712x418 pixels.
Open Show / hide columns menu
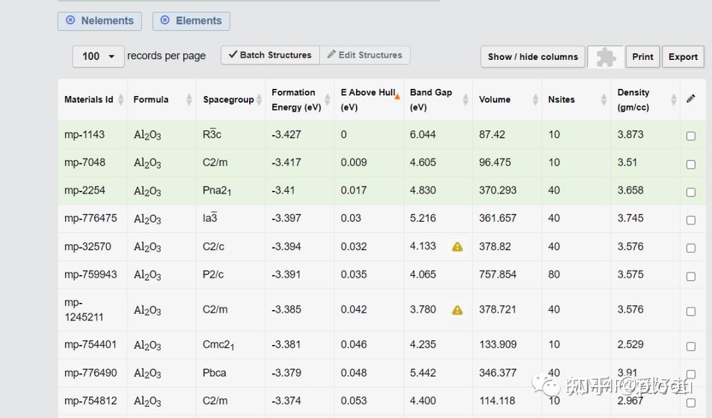[x=533, y=57]
